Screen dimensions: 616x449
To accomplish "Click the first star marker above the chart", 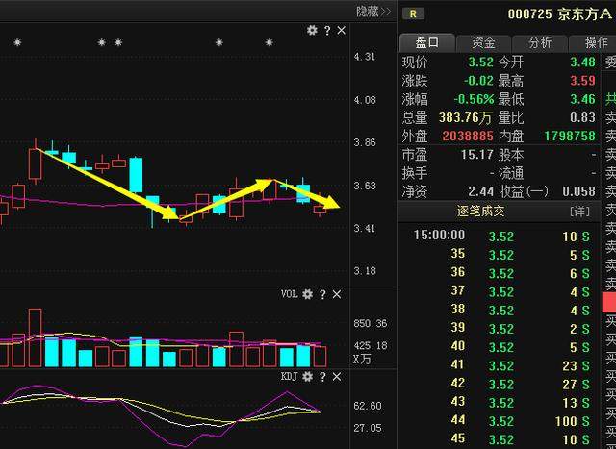I will 17,42.
